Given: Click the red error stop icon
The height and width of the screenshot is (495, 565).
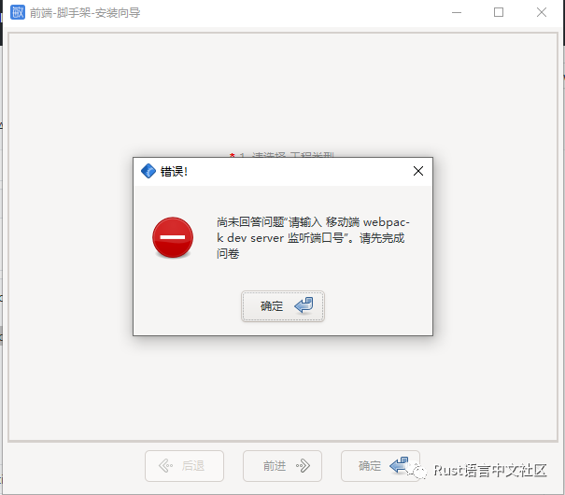Looking at the screenshot, I should coord(173,237).
